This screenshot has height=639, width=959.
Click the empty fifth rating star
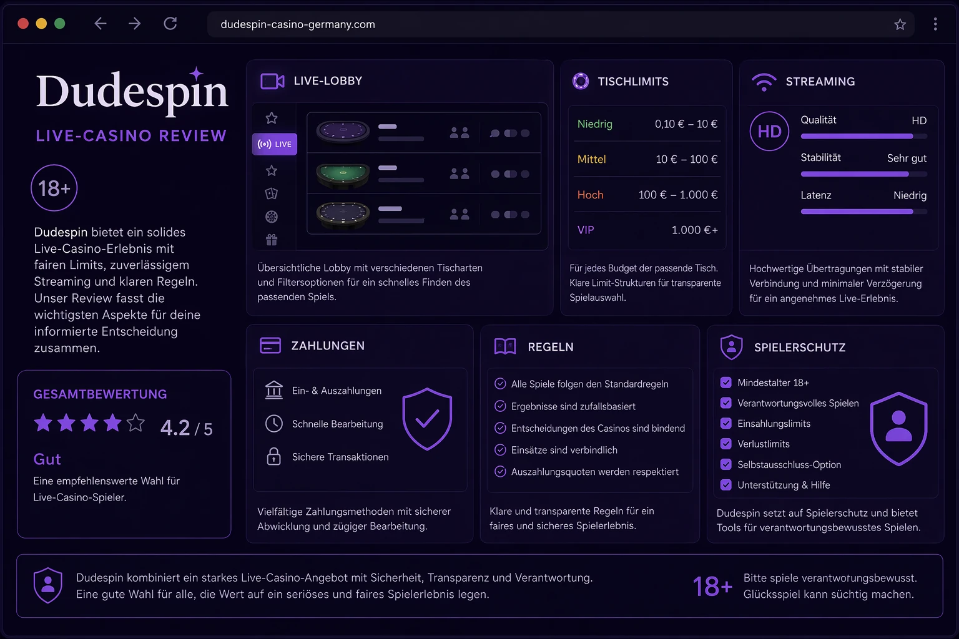click(x=135, y=423)
